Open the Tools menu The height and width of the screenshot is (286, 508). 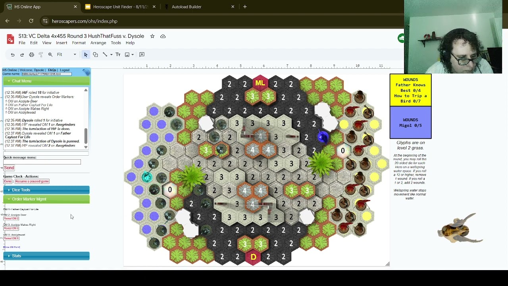point(116,43)
